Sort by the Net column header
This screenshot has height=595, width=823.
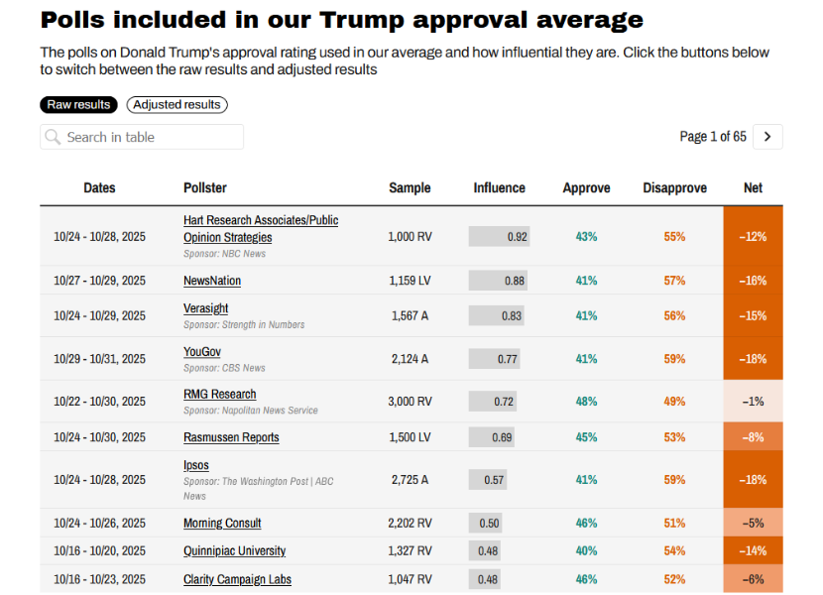point(753,187)
